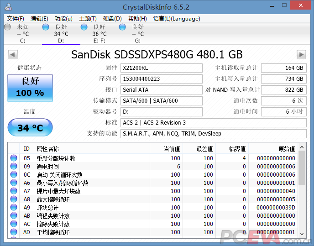
Task: Click status orb for attribute AD
Action: (14, 232)
